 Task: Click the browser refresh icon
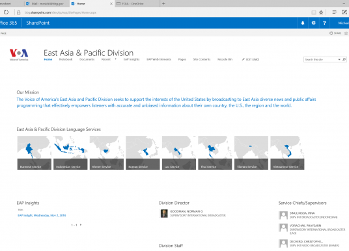coord(6,12)
